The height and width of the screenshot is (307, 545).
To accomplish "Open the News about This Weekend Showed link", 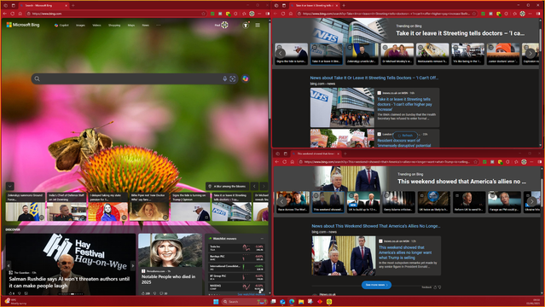I will [376, 226].
